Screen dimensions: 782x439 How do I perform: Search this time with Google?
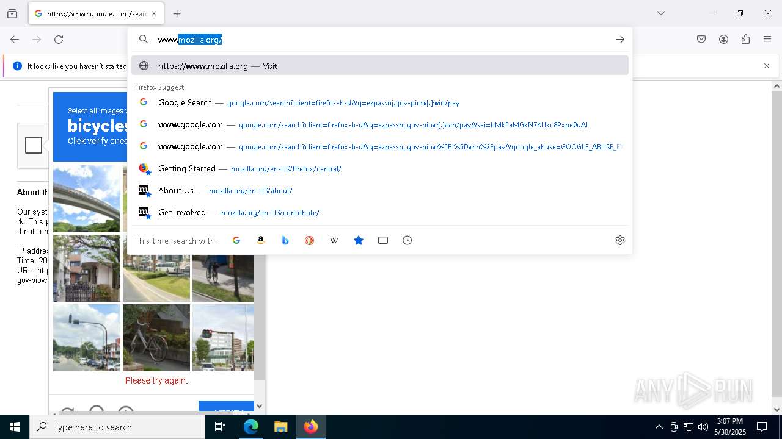click(236, 240)
